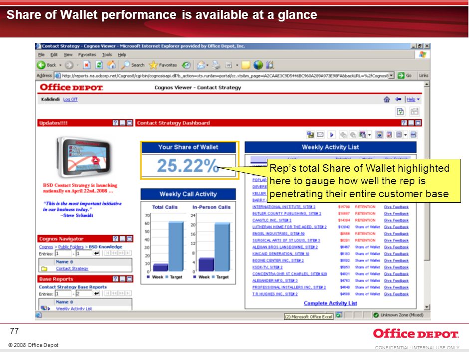
Task: Open T R HUGHES INC, SITE# 2 link
Action: coord(275,294)
